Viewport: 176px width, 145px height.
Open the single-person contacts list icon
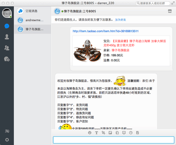click(7, 37)
